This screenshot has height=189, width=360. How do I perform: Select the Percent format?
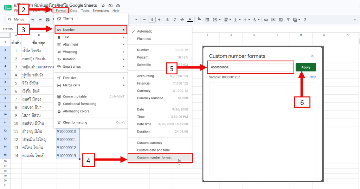(160, 57)
